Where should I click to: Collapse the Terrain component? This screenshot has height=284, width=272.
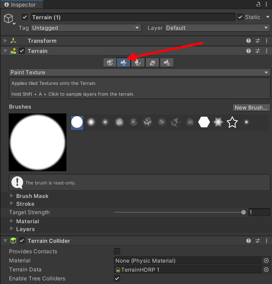click(x=5, y=51)
